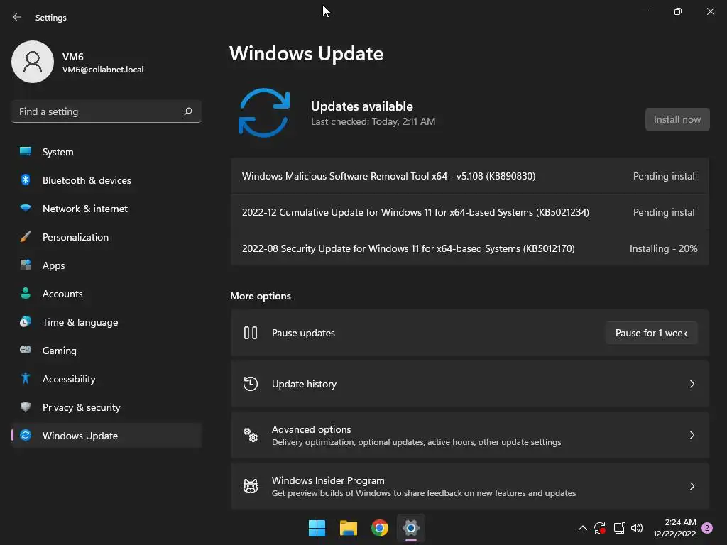Image resolution: width=727 pixels, height=545 pixels.
Task: Click the Accounts person icon
Action: pyautogui.click(x=26, y=293)
